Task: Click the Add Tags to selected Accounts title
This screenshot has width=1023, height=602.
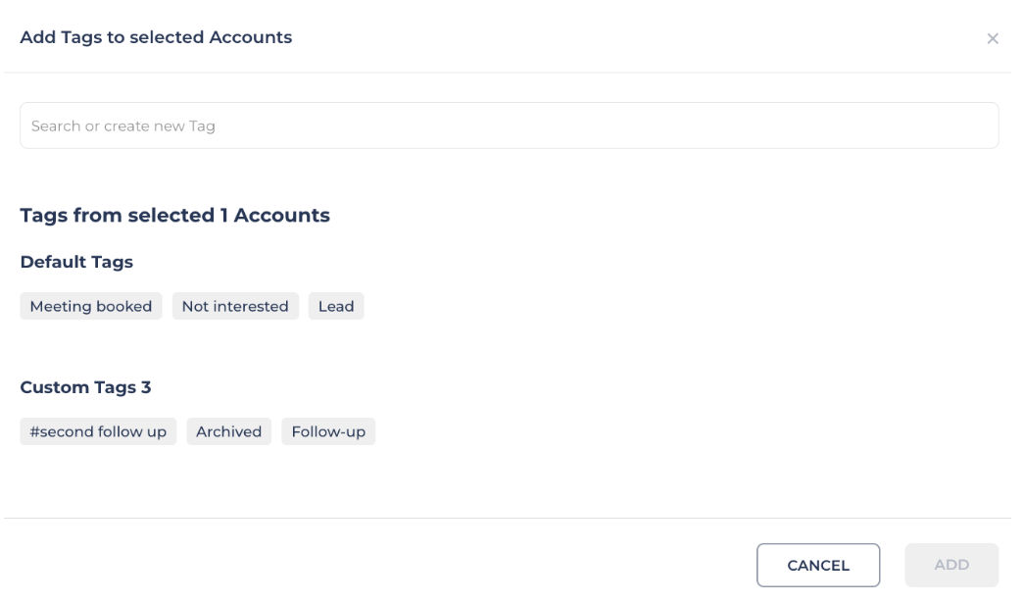Action: [156, 37]
